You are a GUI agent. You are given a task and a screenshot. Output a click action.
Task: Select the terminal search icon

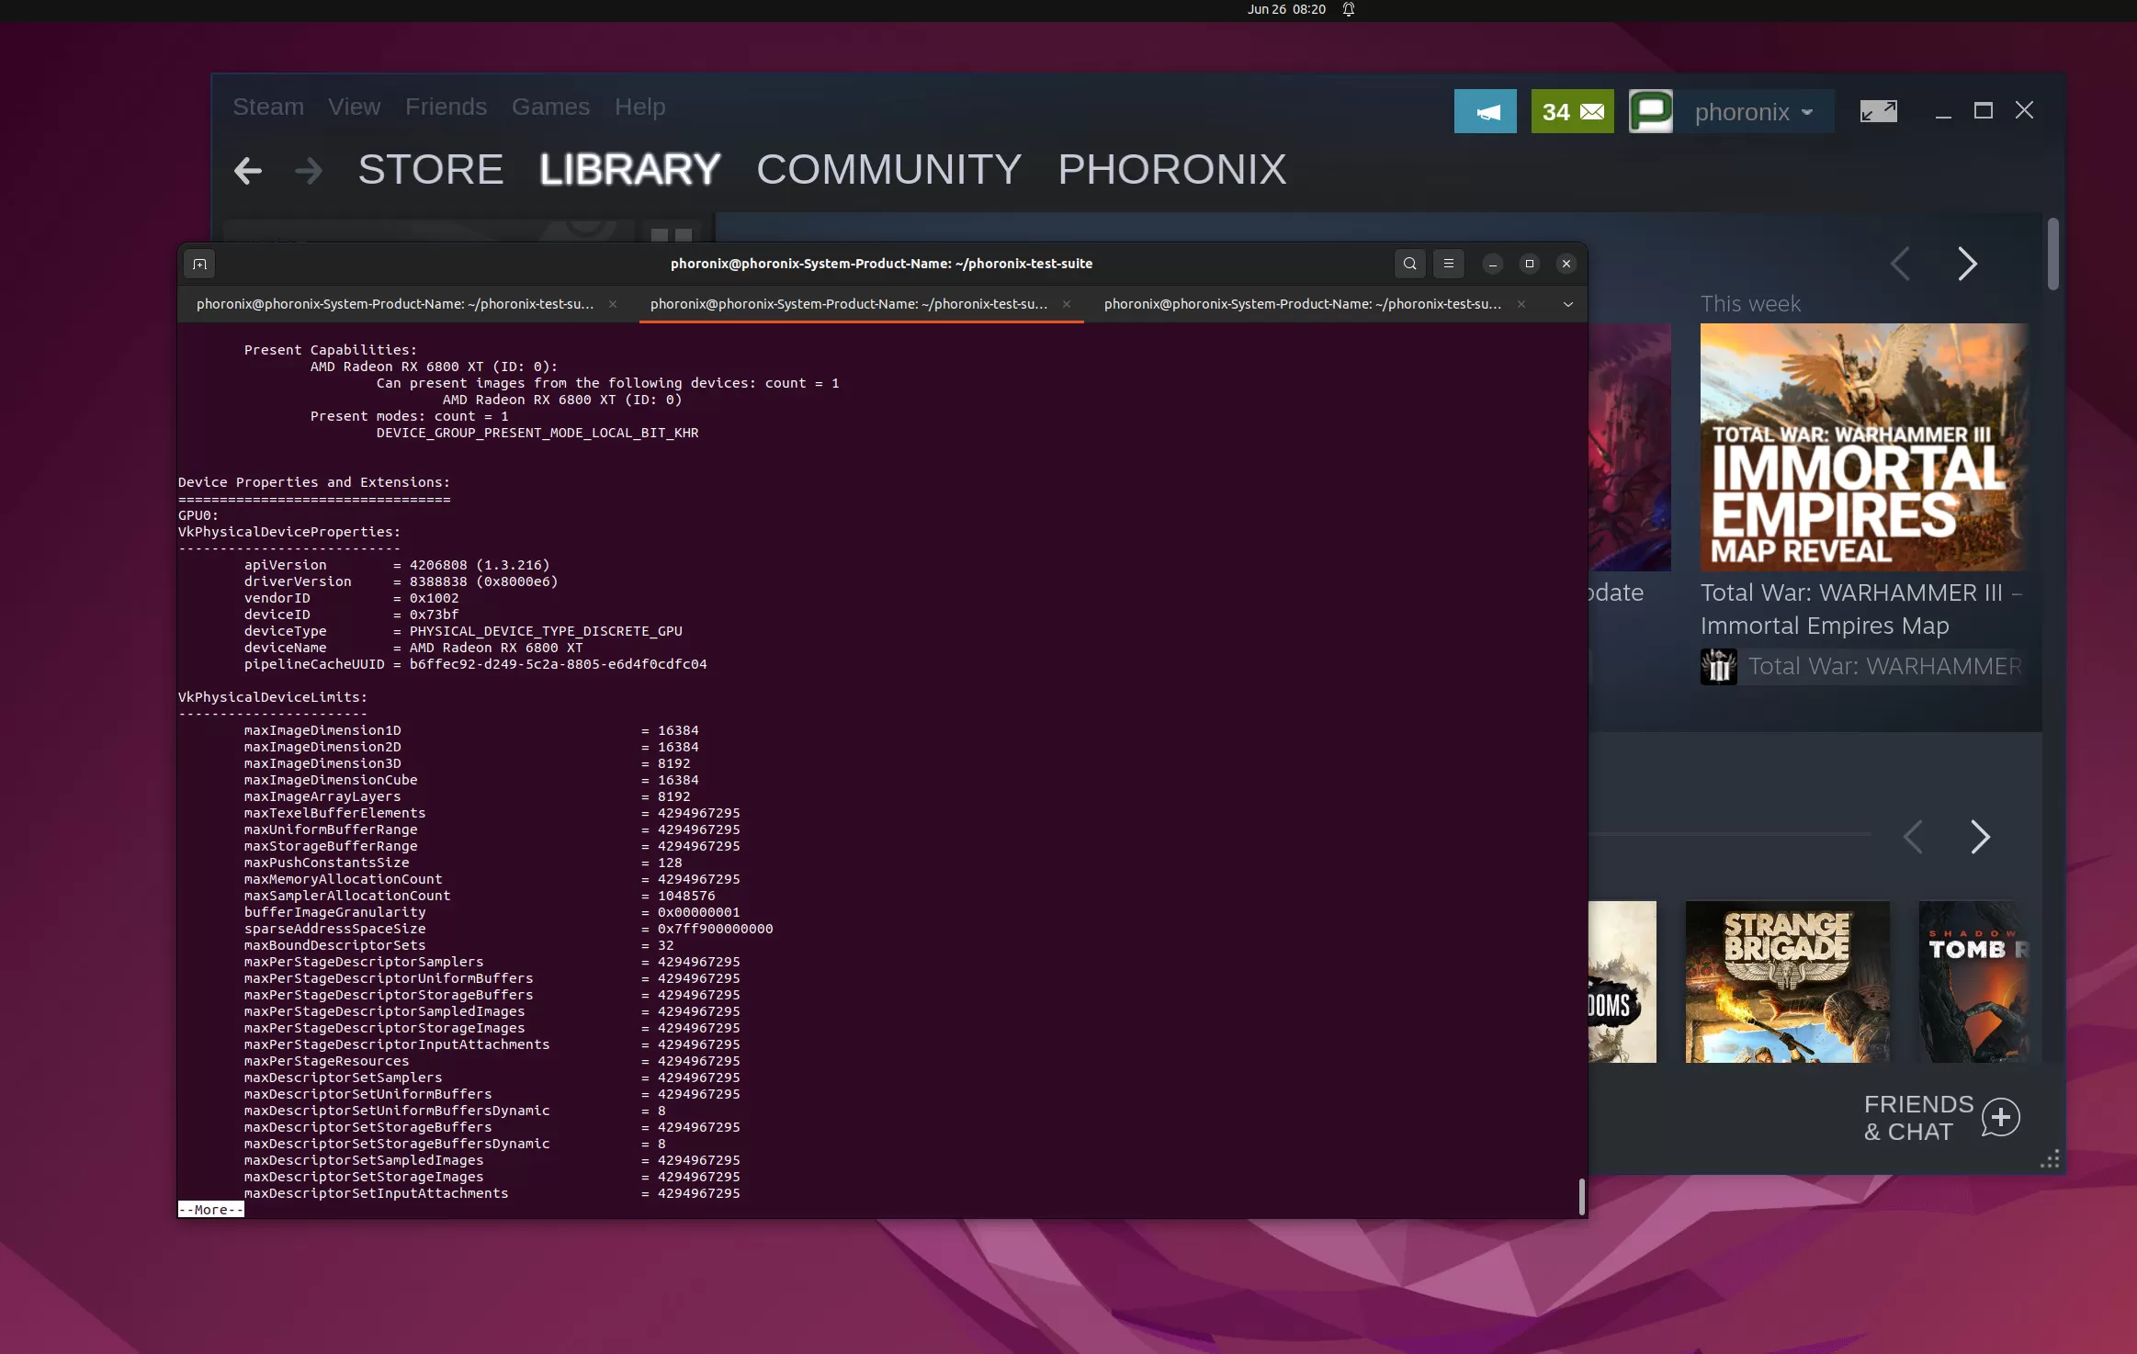coord(1409,264)
